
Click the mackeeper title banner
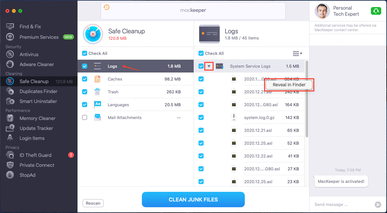[x=193, y=10]
